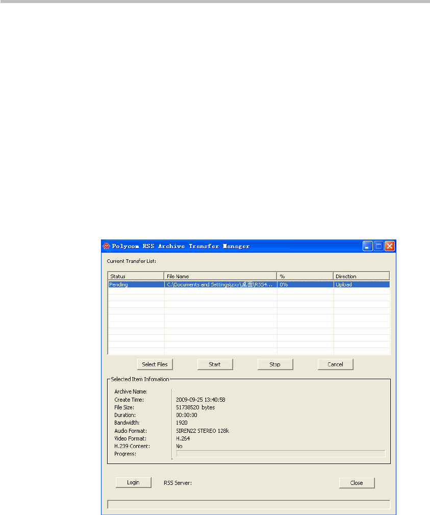Click the % column header
430x515 pixels.
pos(305,276)
